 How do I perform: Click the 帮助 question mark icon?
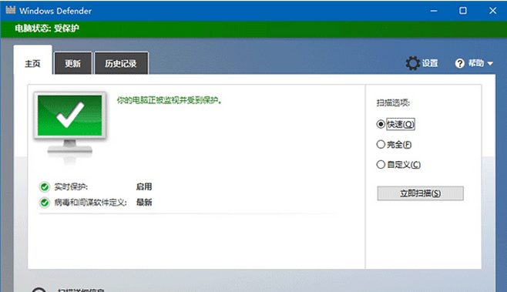[x=459, y=63]
